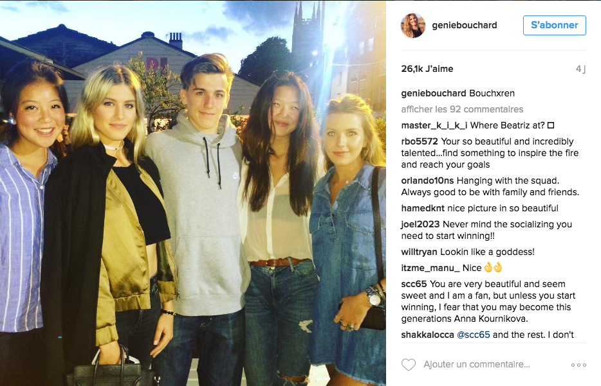Click the S'abonner follow button

coord(554,25)
